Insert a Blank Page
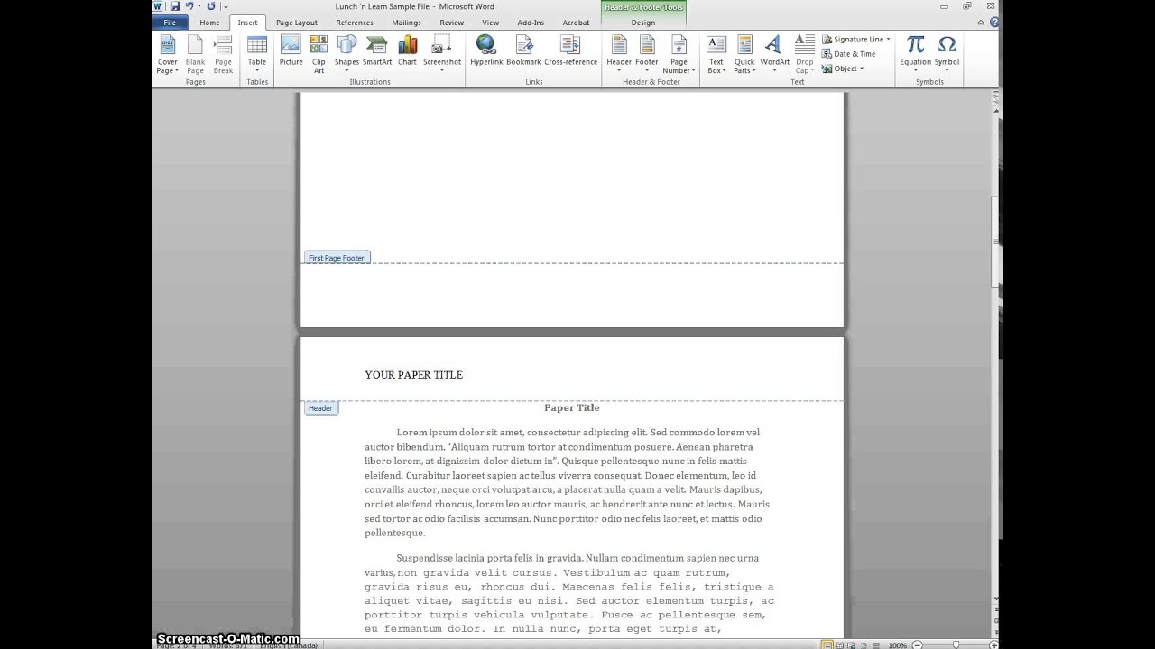Viewport: 1155px width, 649px height. pos(195,54)
